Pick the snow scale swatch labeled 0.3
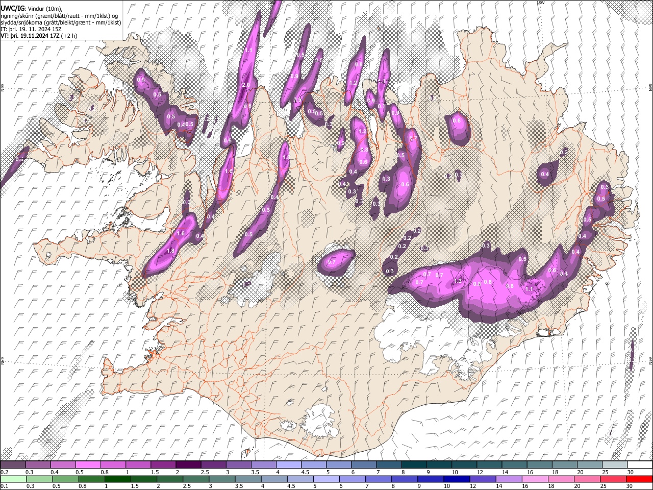Image resolution: width=653 pixels, height=490 pixels. [x=38, y=464]
